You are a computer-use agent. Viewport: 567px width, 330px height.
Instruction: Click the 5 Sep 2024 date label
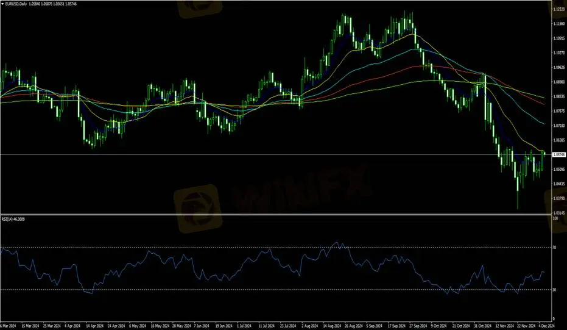click(x=375, y=326)
